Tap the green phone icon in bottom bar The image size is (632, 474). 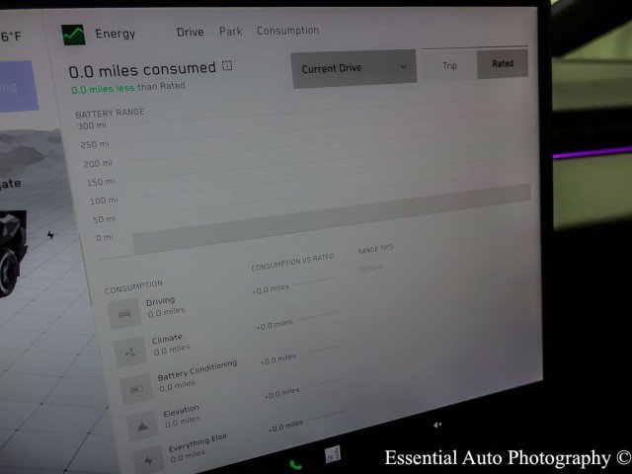click(x=295, y=465)
